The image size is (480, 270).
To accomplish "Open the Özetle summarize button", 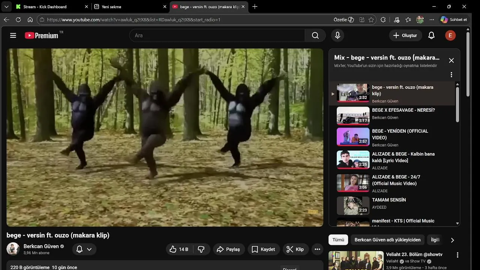I will point(344,19).
